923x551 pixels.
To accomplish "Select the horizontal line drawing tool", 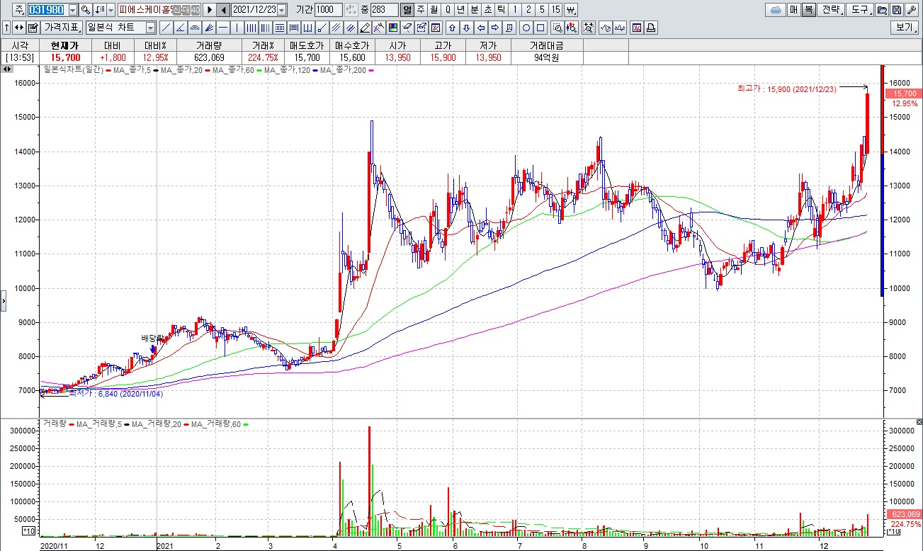I will tap(222, 28).
